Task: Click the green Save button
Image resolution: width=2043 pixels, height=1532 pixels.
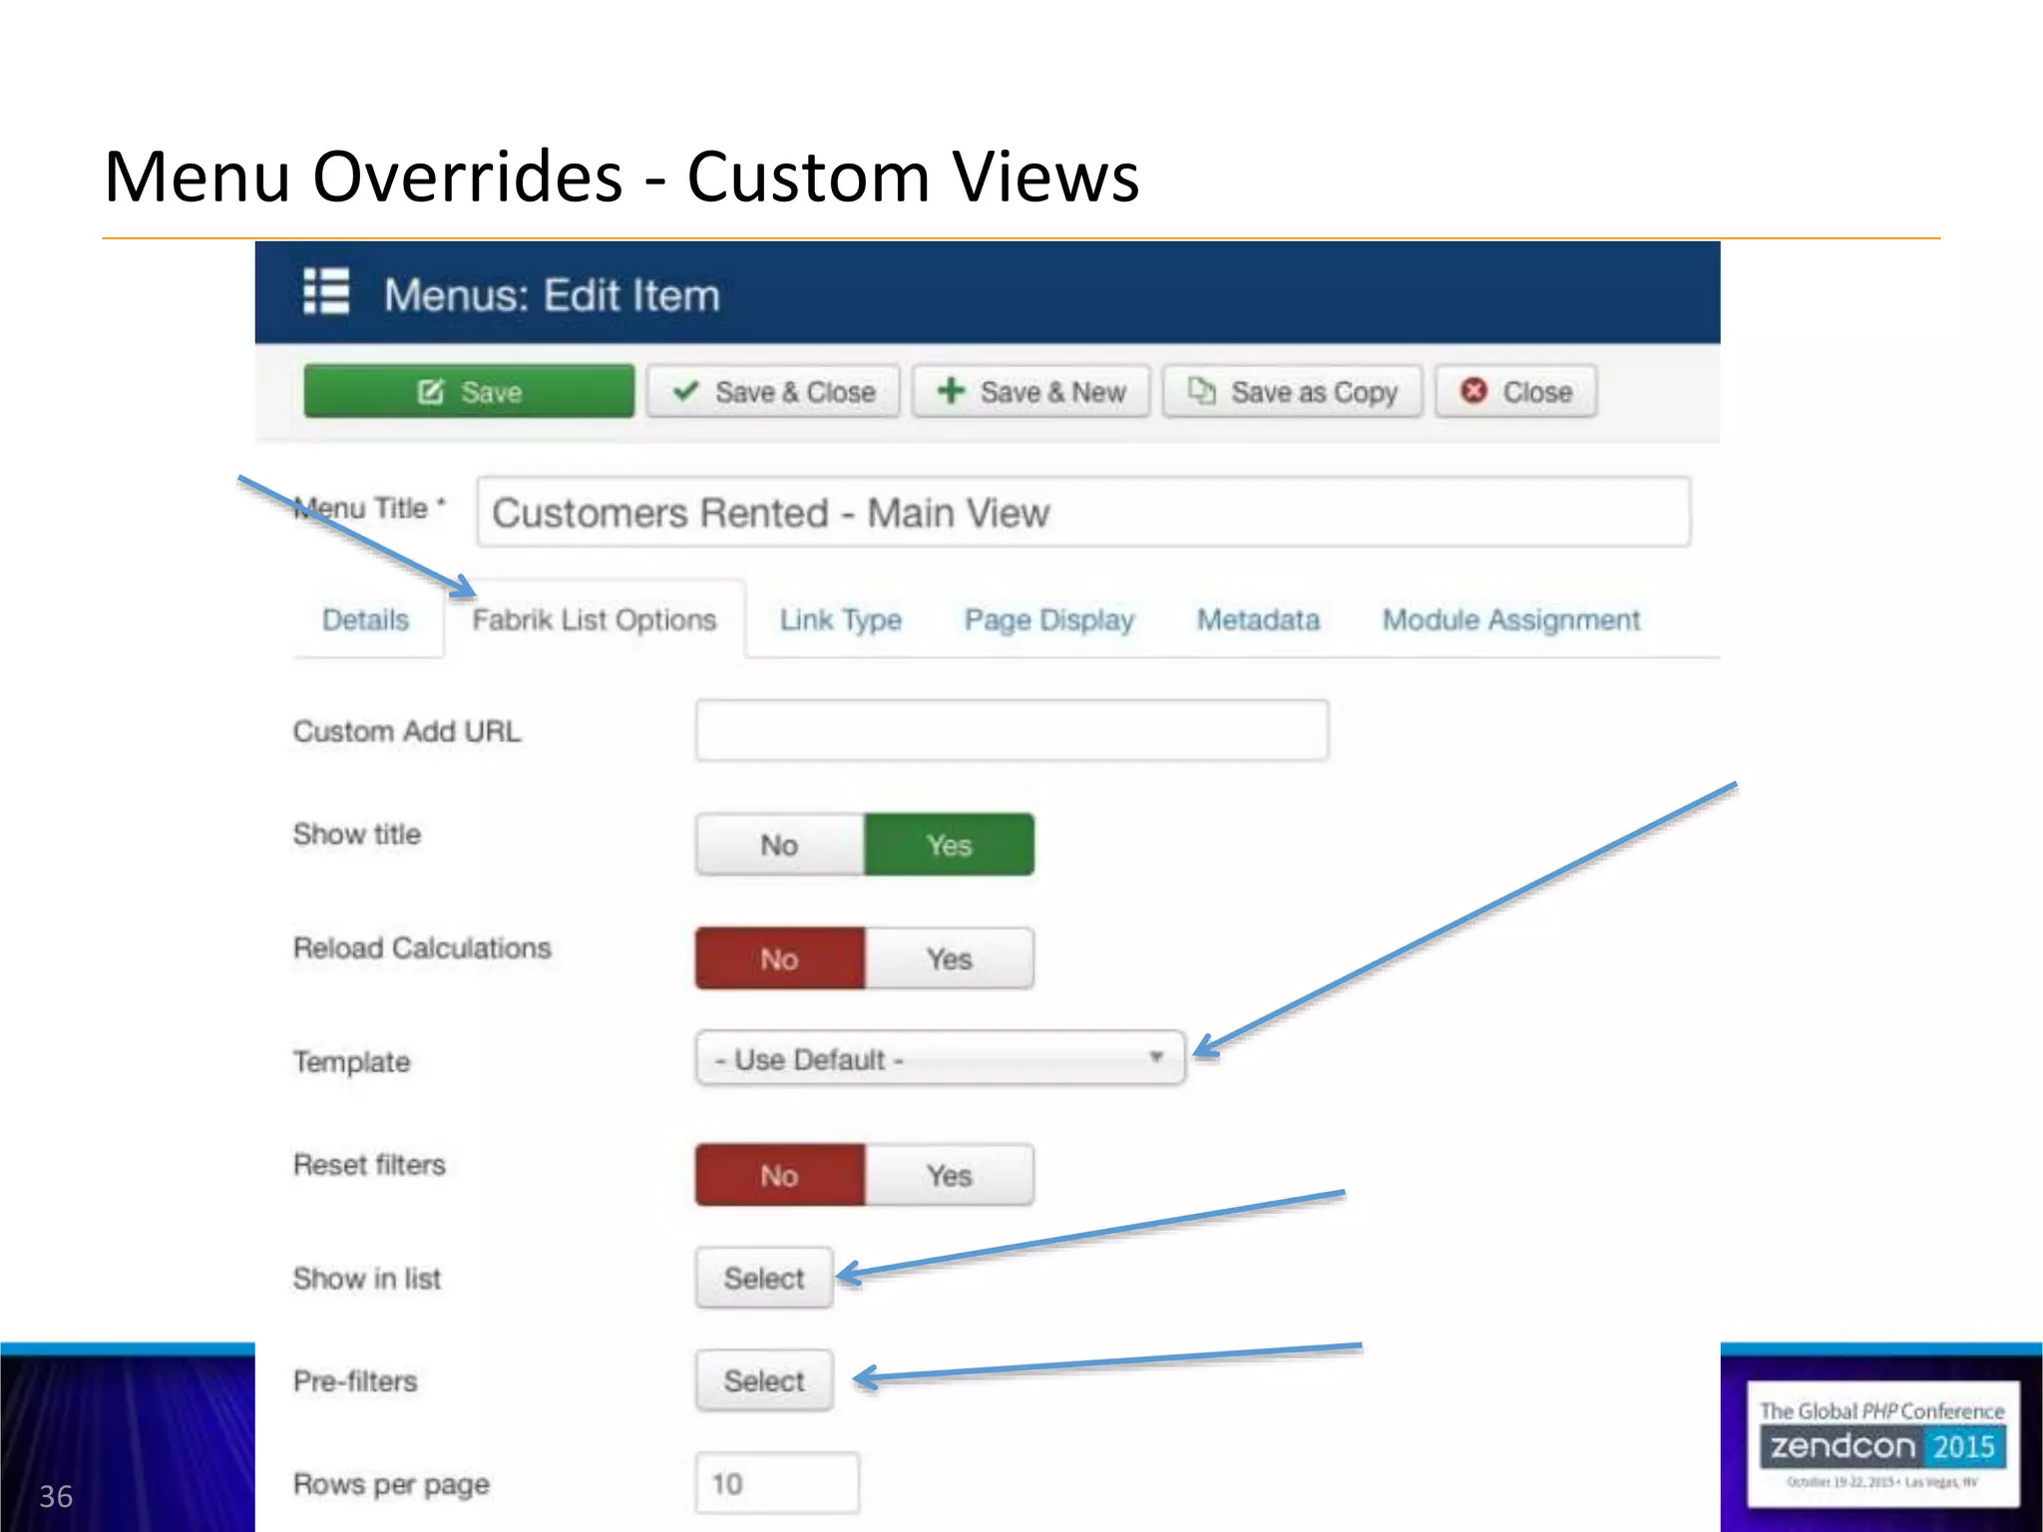Action: tap(469, 392)
